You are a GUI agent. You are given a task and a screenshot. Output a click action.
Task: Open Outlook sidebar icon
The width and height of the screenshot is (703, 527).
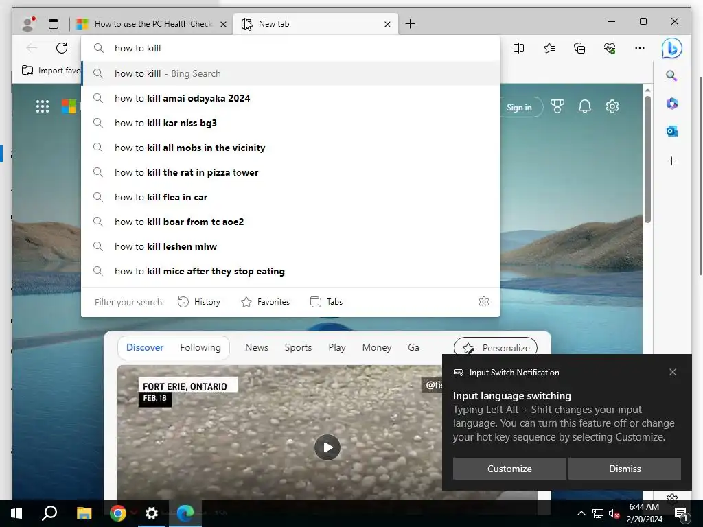(x=671, y=131)
